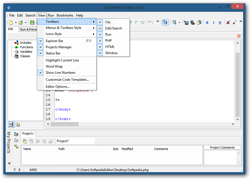Click the file search magnifier icon below explorer

pyautogui.click(x=17, y=124)
